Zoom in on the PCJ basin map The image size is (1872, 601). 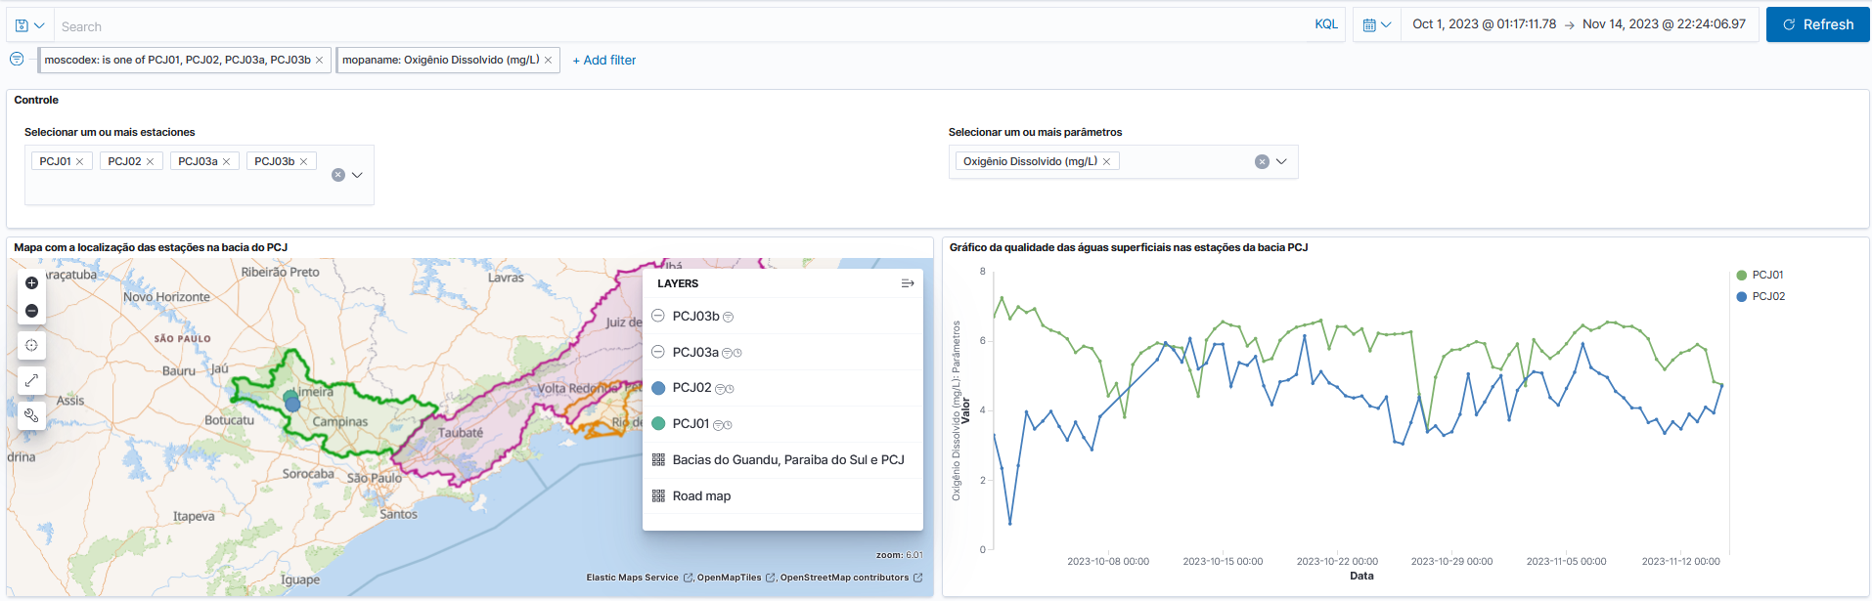[31, 282]
